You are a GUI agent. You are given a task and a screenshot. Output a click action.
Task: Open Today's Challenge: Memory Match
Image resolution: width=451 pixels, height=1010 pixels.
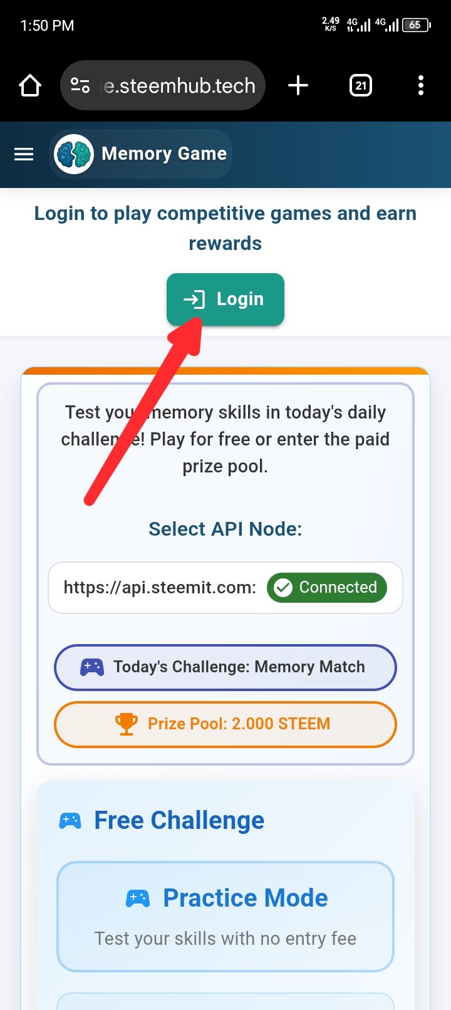pyautogui.click(x=225, y=667)
